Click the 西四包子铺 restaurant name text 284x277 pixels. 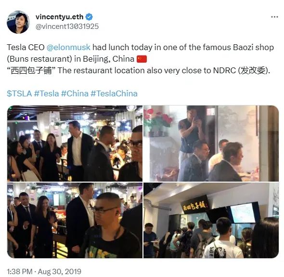(x=31, y=70)
